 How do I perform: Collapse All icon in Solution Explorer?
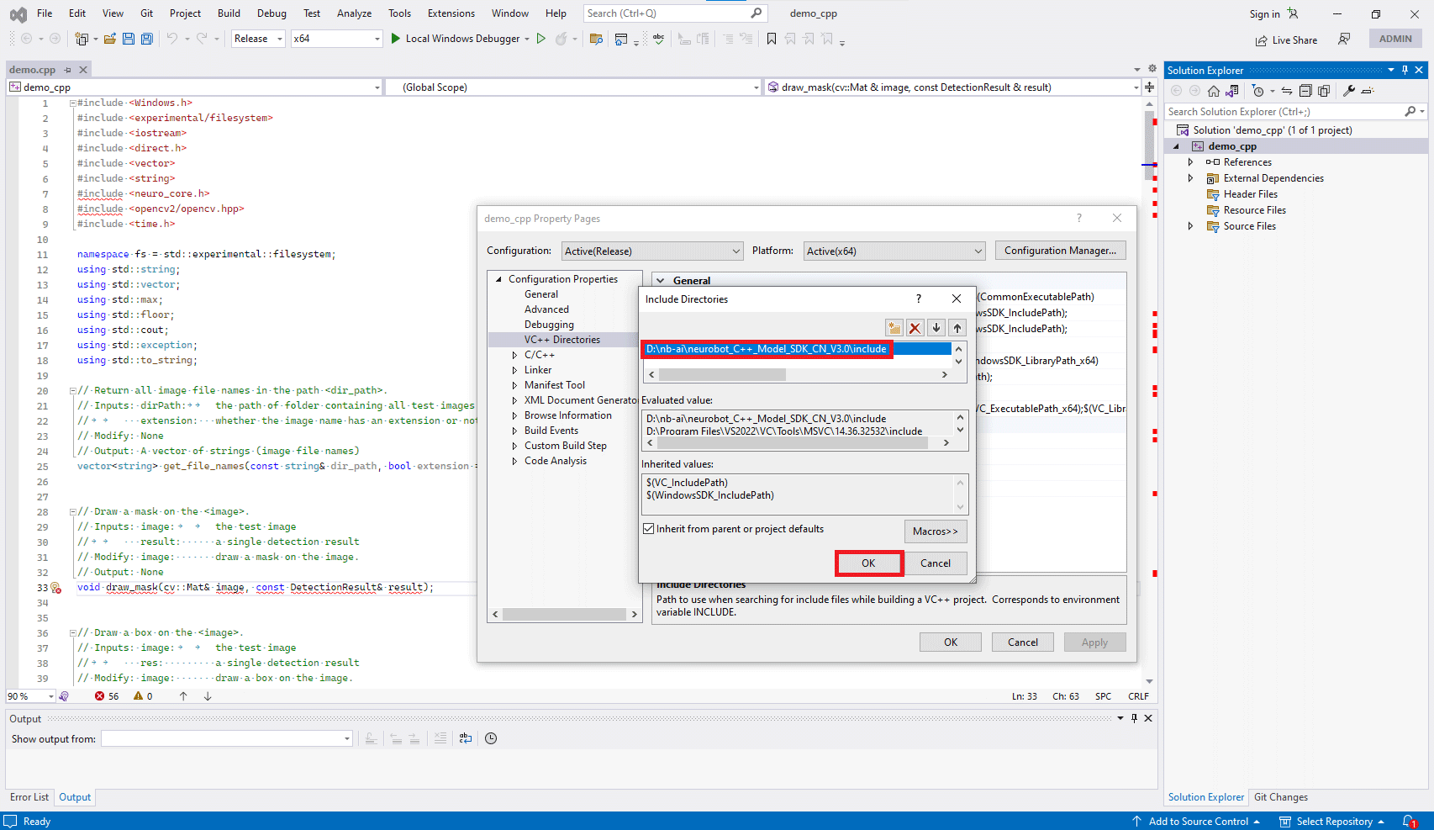1305,91
